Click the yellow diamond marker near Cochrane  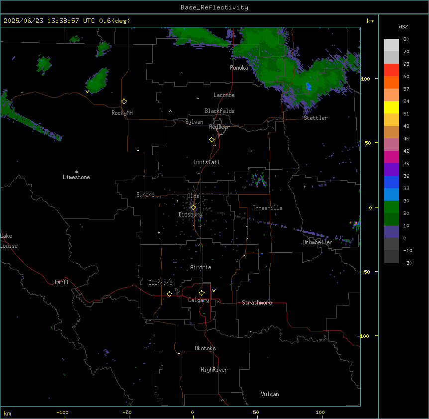(169, 294)
